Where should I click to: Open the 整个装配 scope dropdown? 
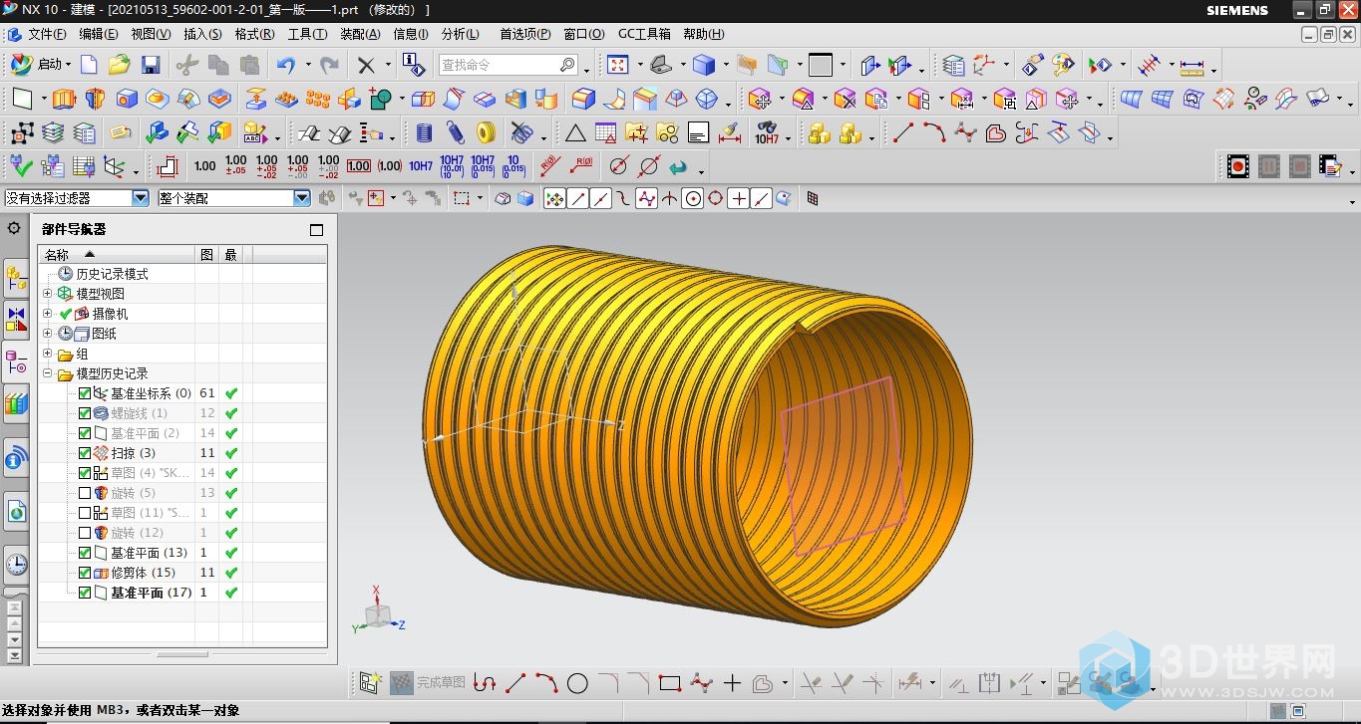point(302,198)
